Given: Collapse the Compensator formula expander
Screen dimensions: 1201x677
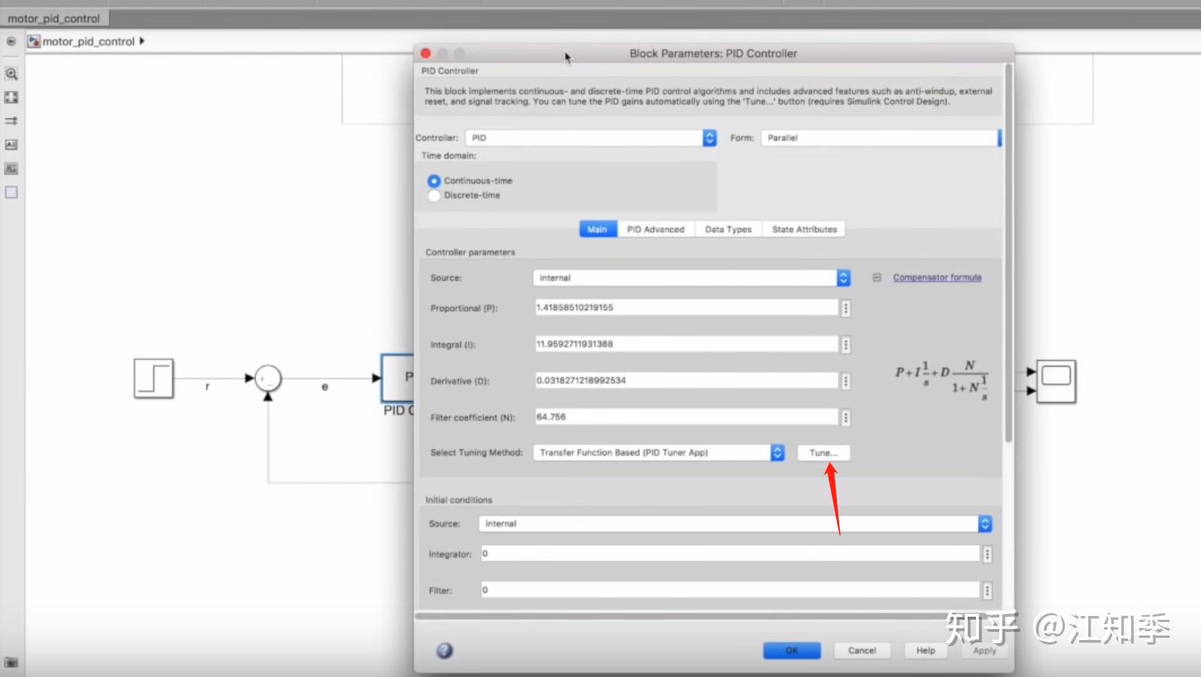Looking at the screenshot, I should pyautogui.click(x=877, y=278).
